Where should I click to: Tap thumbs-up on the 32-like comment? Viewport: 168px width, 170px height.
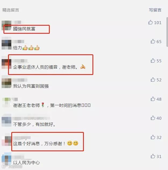coord(153,137)
